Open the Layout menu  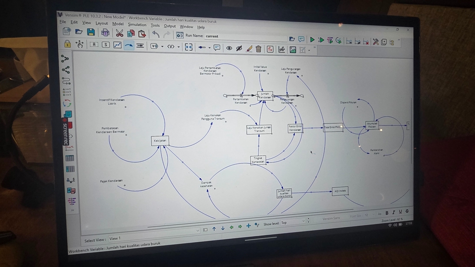click(x=101, y=23)
